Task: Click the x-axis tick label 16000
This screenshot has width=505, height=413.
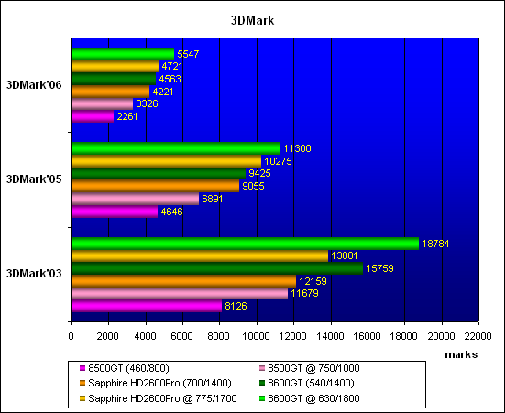Action: point(367,336)
